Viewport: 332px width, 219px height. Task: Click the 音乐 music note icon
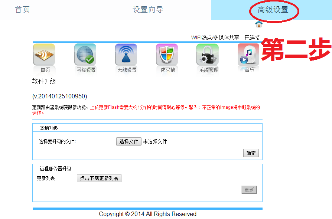(x=248, y=55)
